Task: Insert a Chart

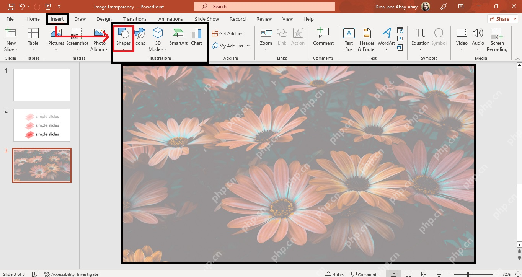Action: click(197, 37)
